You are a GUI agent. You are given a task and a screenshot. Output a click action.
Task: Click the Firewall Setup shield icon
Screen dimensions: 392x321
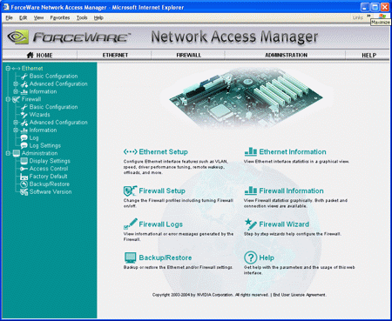point(130,191)
